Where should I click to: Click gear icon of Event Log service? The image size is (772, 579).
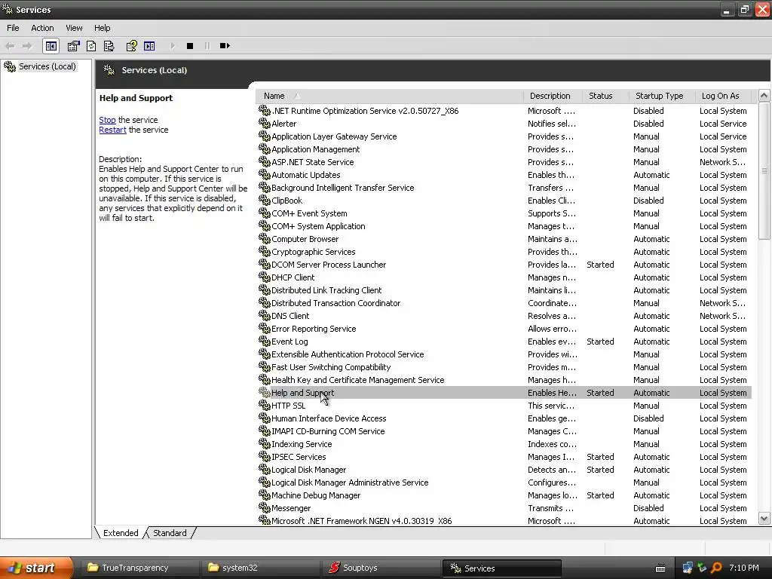265,341
